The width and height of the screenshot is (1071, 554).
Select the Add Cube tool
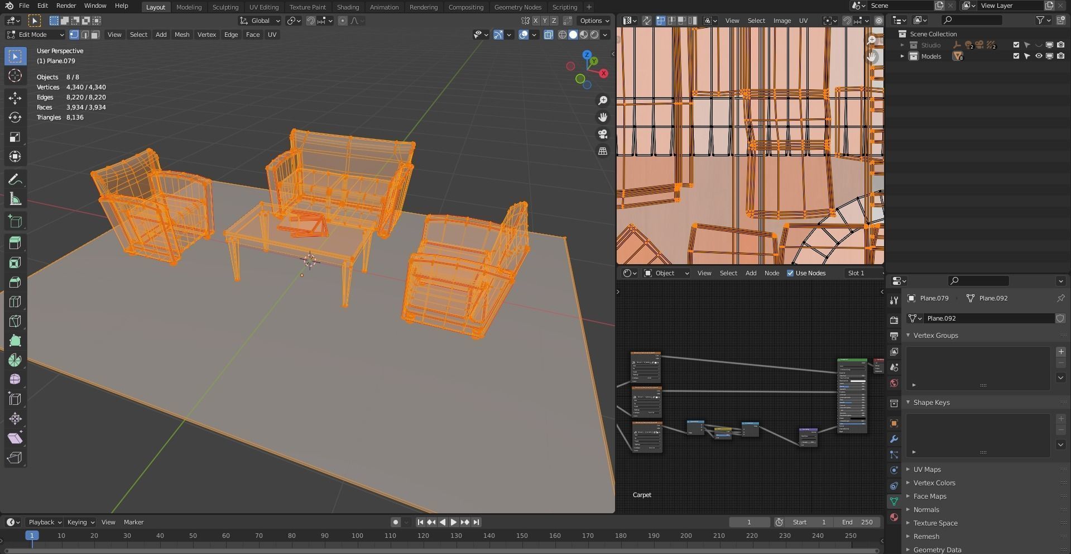point(15,222)
